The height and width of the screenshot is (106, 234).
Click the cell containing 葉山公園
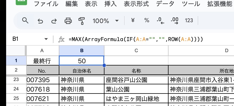tap(136, 89)
